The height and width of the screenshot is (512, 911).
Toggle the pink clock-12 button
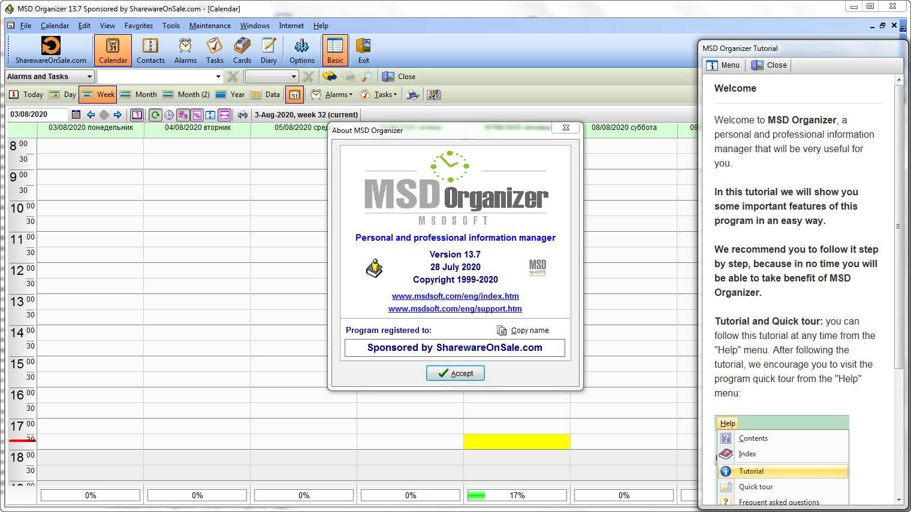click(183, 114)
